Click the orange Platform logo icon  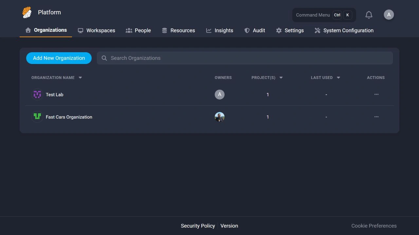[27, 12]
